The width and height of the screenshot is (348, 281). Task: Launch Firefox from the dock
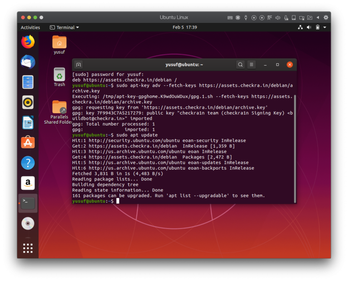click(x=28, y=42)
